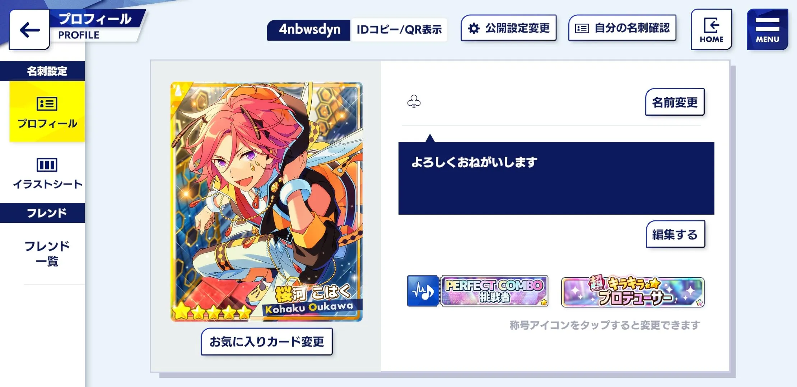Click the gear icon for 公開設定変更
The image size is (797, 387).
point(474,28)
